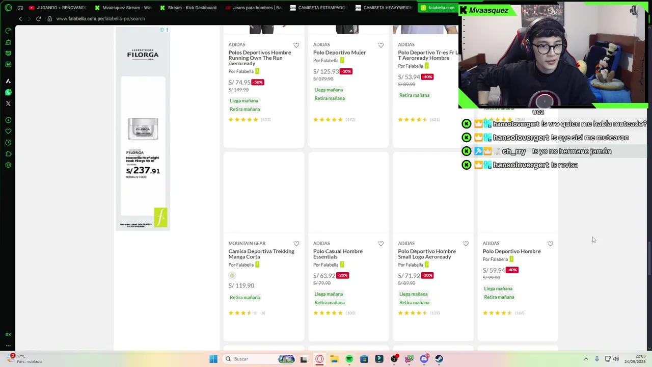Open the extensions cube icon in sidebar
This screenshot has height=367, width=652.
pyautogui.click(x=8, y=154)
